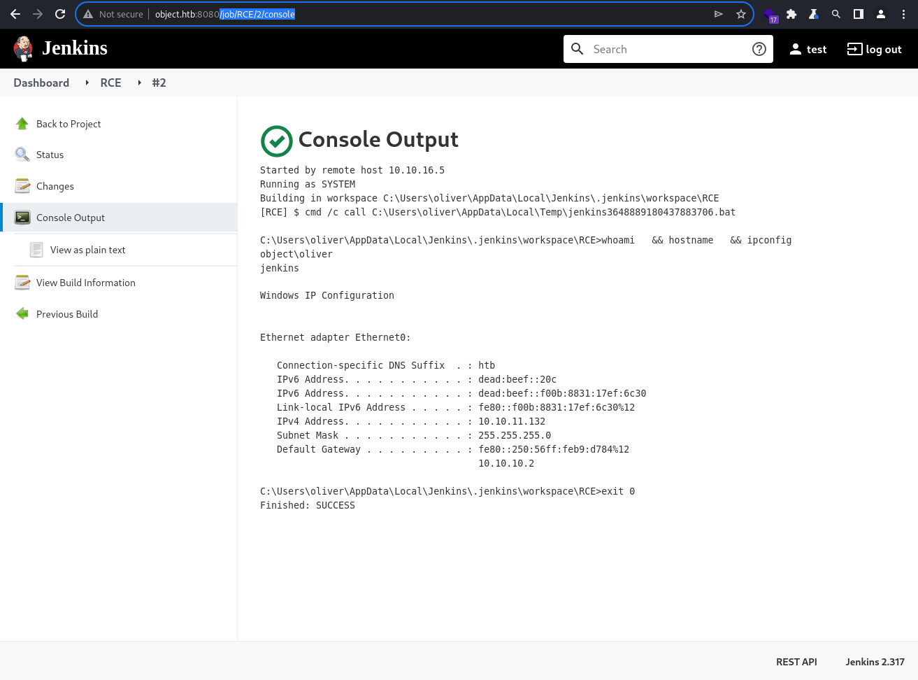
Task: Click the 'Running as SYSTEM' line
Action: pyautogui.click(x=308, y=184)
